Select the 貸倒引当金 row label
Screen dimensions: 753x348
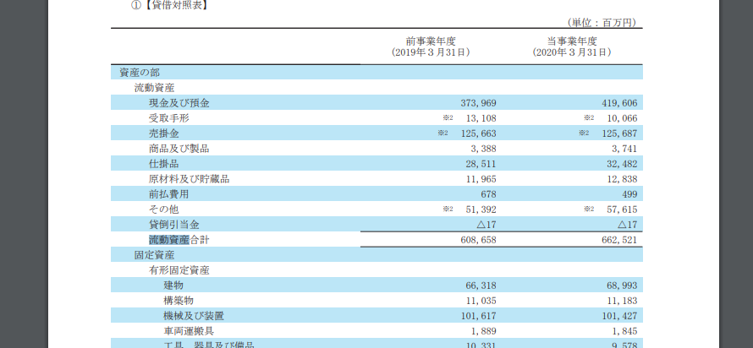(173, 225)
